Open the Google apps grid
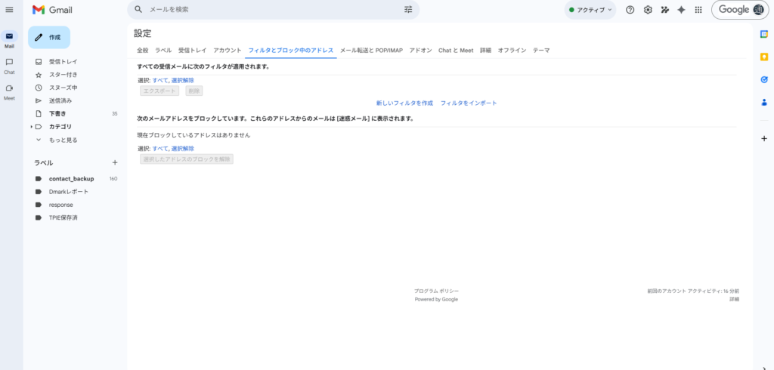This screenshot has height=370, width=774. pyautogui.click(x=698, y=10)
